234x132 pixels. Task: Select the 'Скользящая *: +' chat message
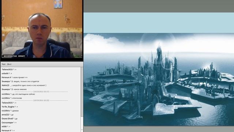(9, 122)
